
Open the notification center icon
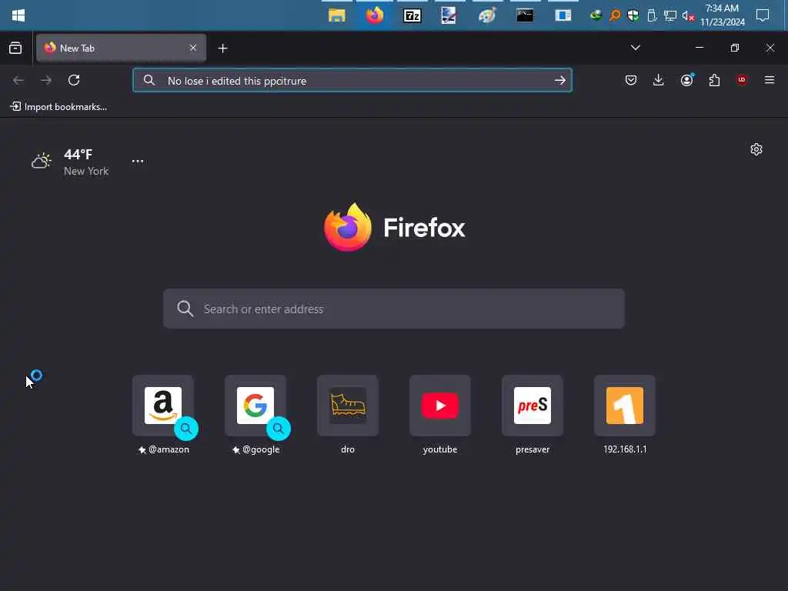point(763,15)
